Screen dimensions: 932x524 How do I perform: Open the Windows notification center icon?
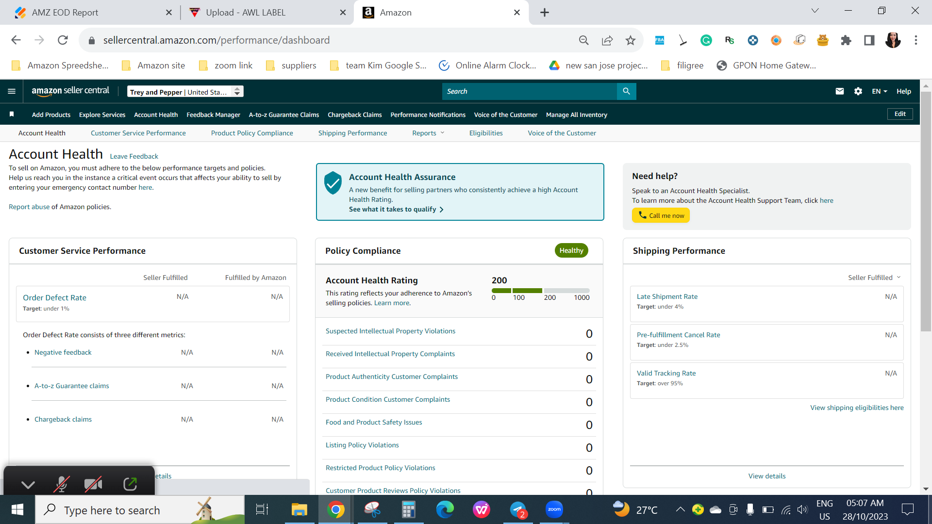pos(907,509)
